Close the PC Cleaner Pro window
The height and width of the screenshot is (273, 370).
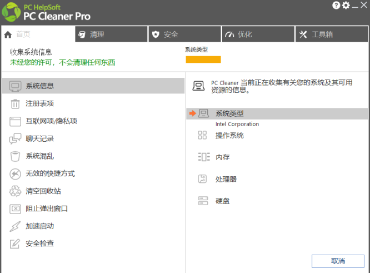(x=364, y=5)
